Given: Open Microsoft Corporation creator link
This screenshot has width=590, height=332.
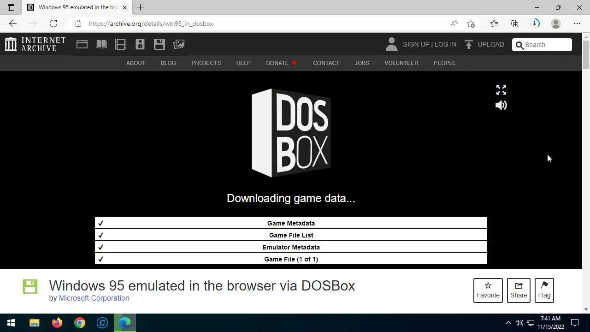Looking at the screenshot, I should click(94, 298).
